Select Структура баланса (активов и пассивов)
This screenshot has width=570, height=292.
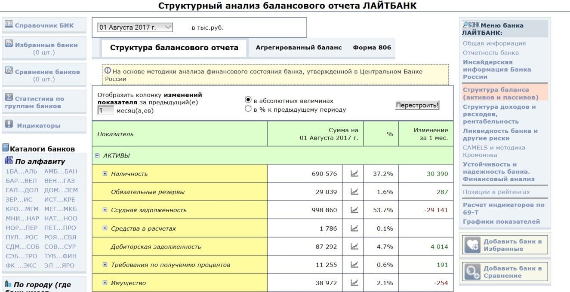(x=501, y=94)
